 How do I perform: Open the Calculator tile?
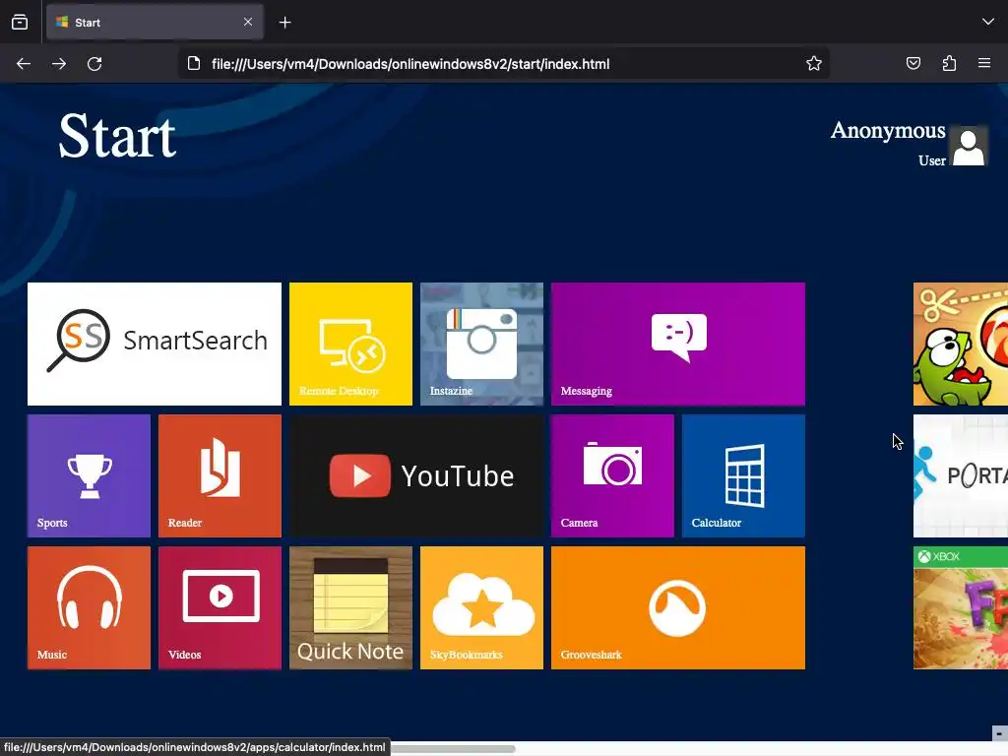coord(744,475)
